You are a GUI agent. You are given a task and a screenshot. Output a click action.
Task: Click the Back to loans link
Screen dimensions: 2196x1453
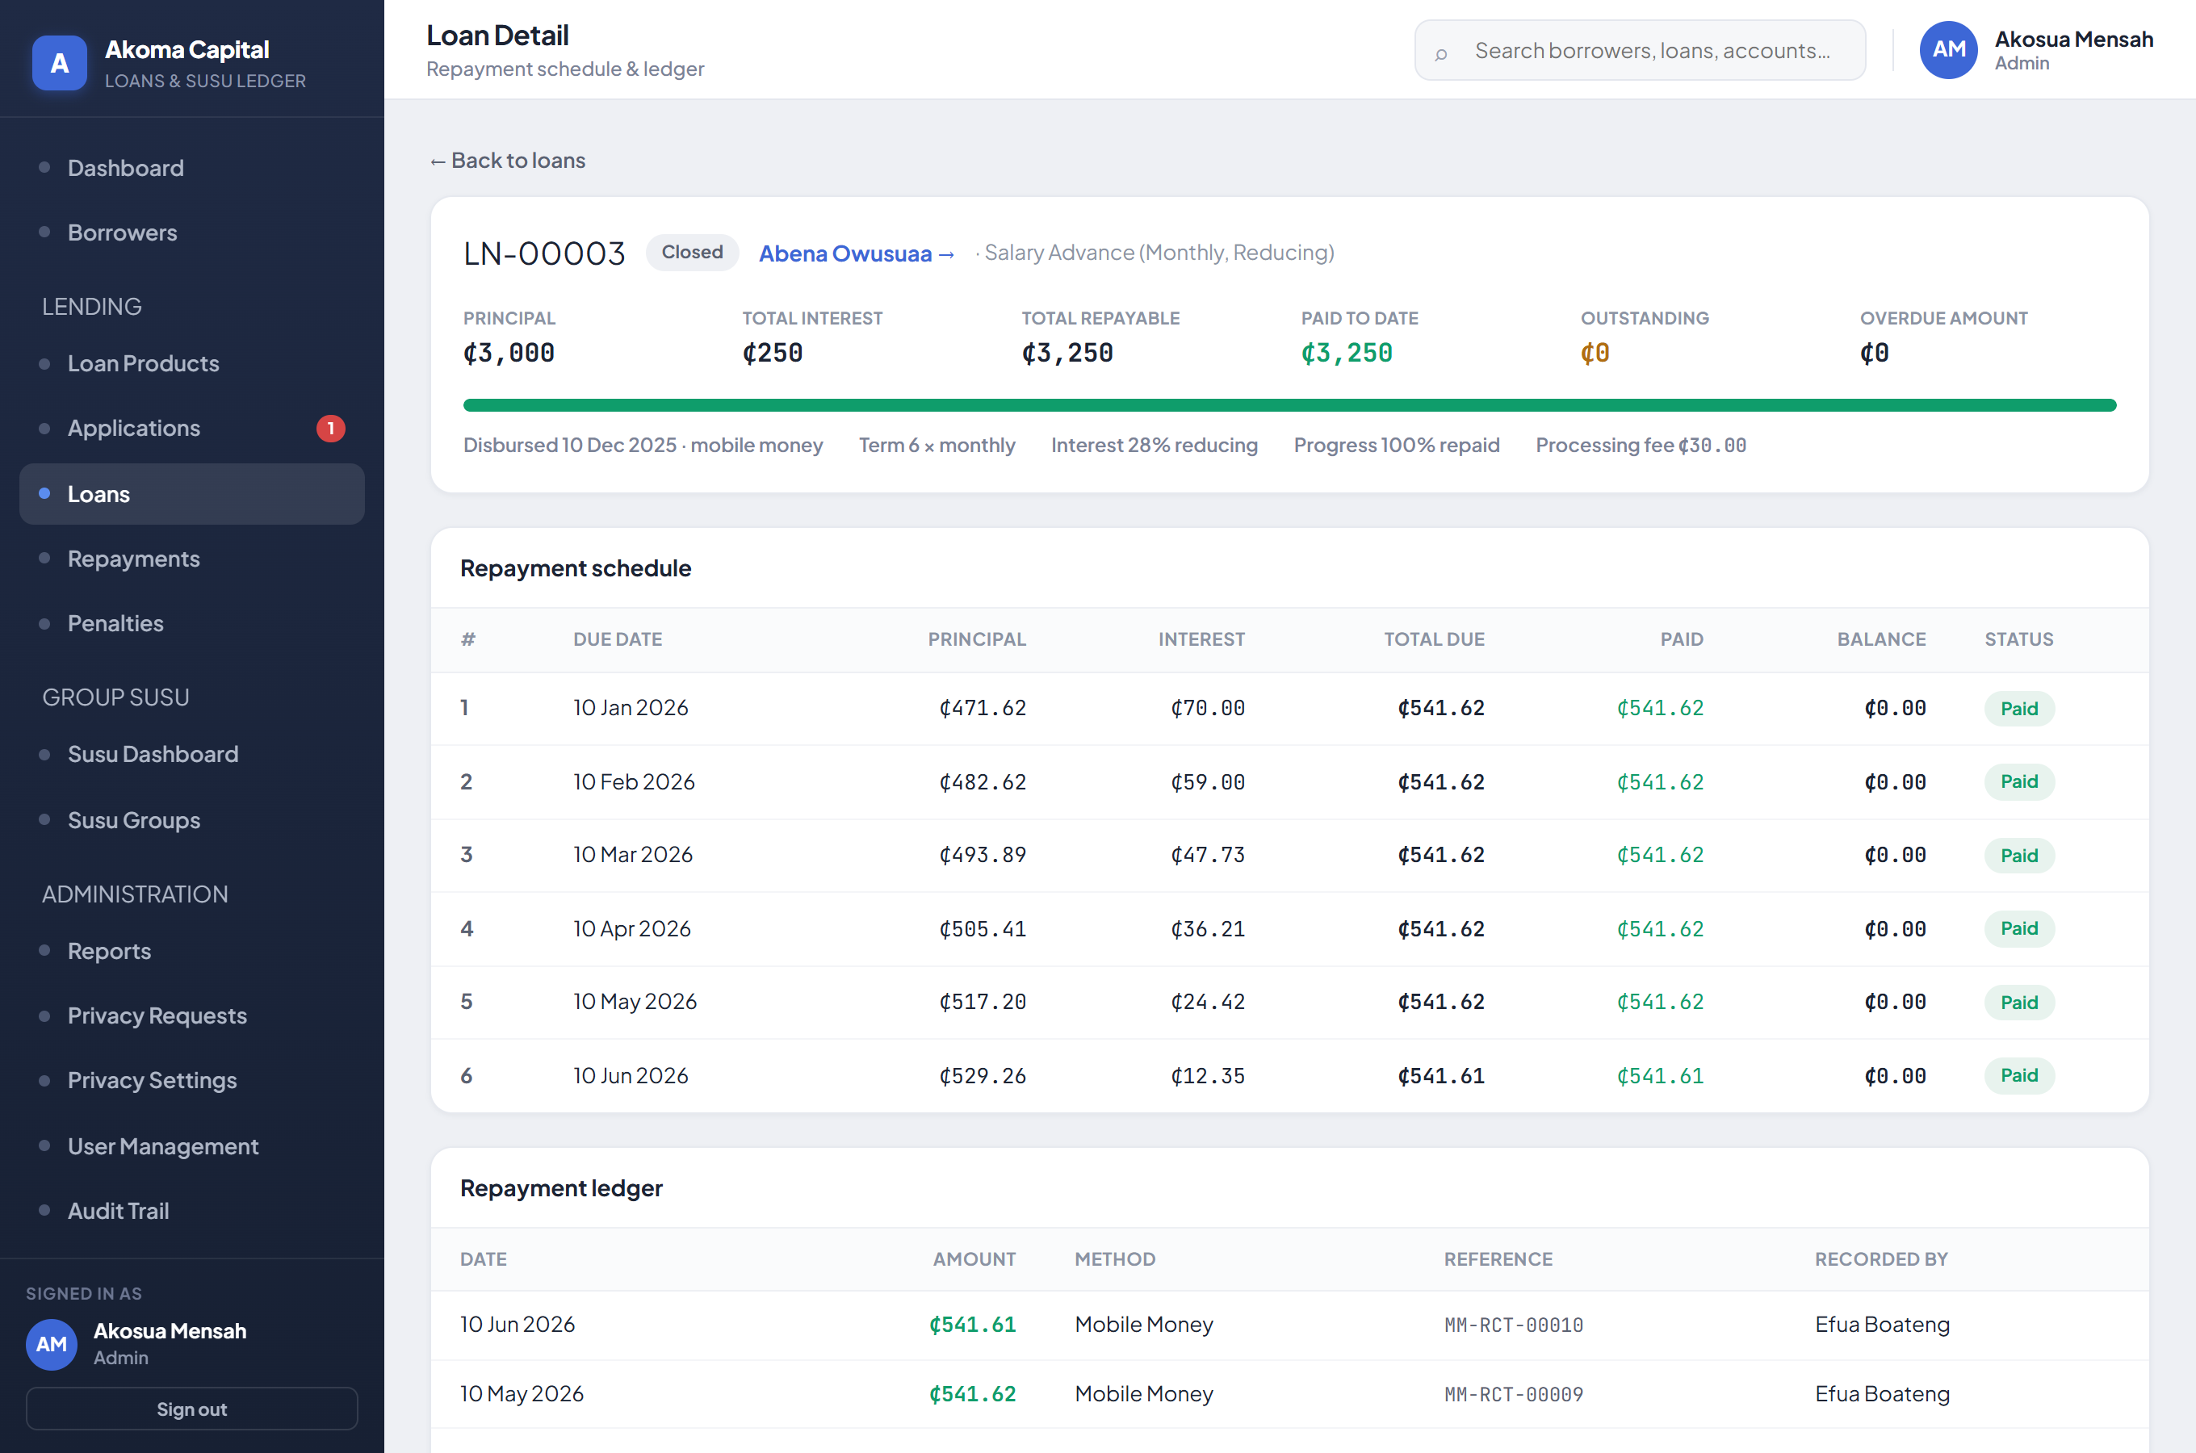coord(507,161)
